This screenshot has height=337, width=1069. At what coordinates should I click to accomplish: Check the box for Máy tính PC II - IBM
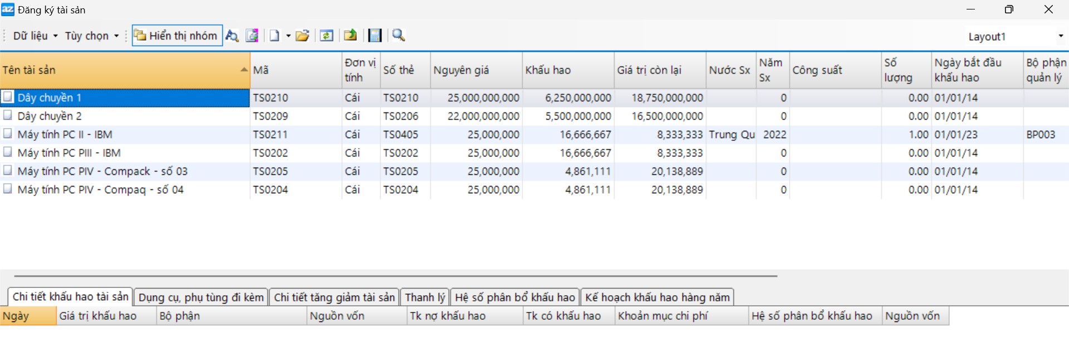click(x=8, y=134)
